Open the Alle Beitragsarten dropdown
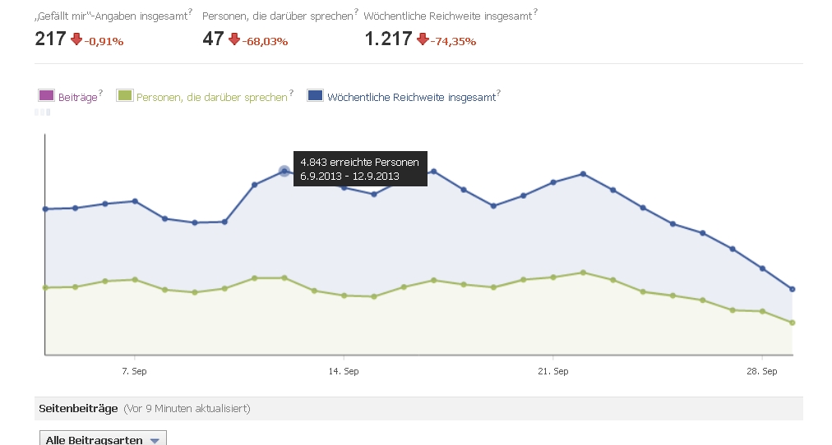Screen dimensions: 832x445 [x=103, y=440]
